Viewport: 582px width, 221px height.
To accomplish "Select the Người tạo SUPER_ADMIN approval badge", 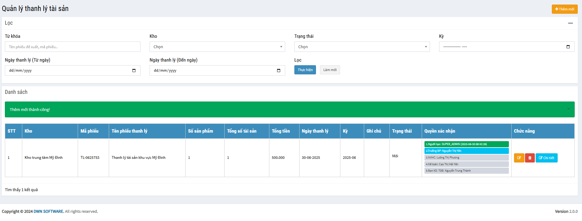I will coord(466,144).
